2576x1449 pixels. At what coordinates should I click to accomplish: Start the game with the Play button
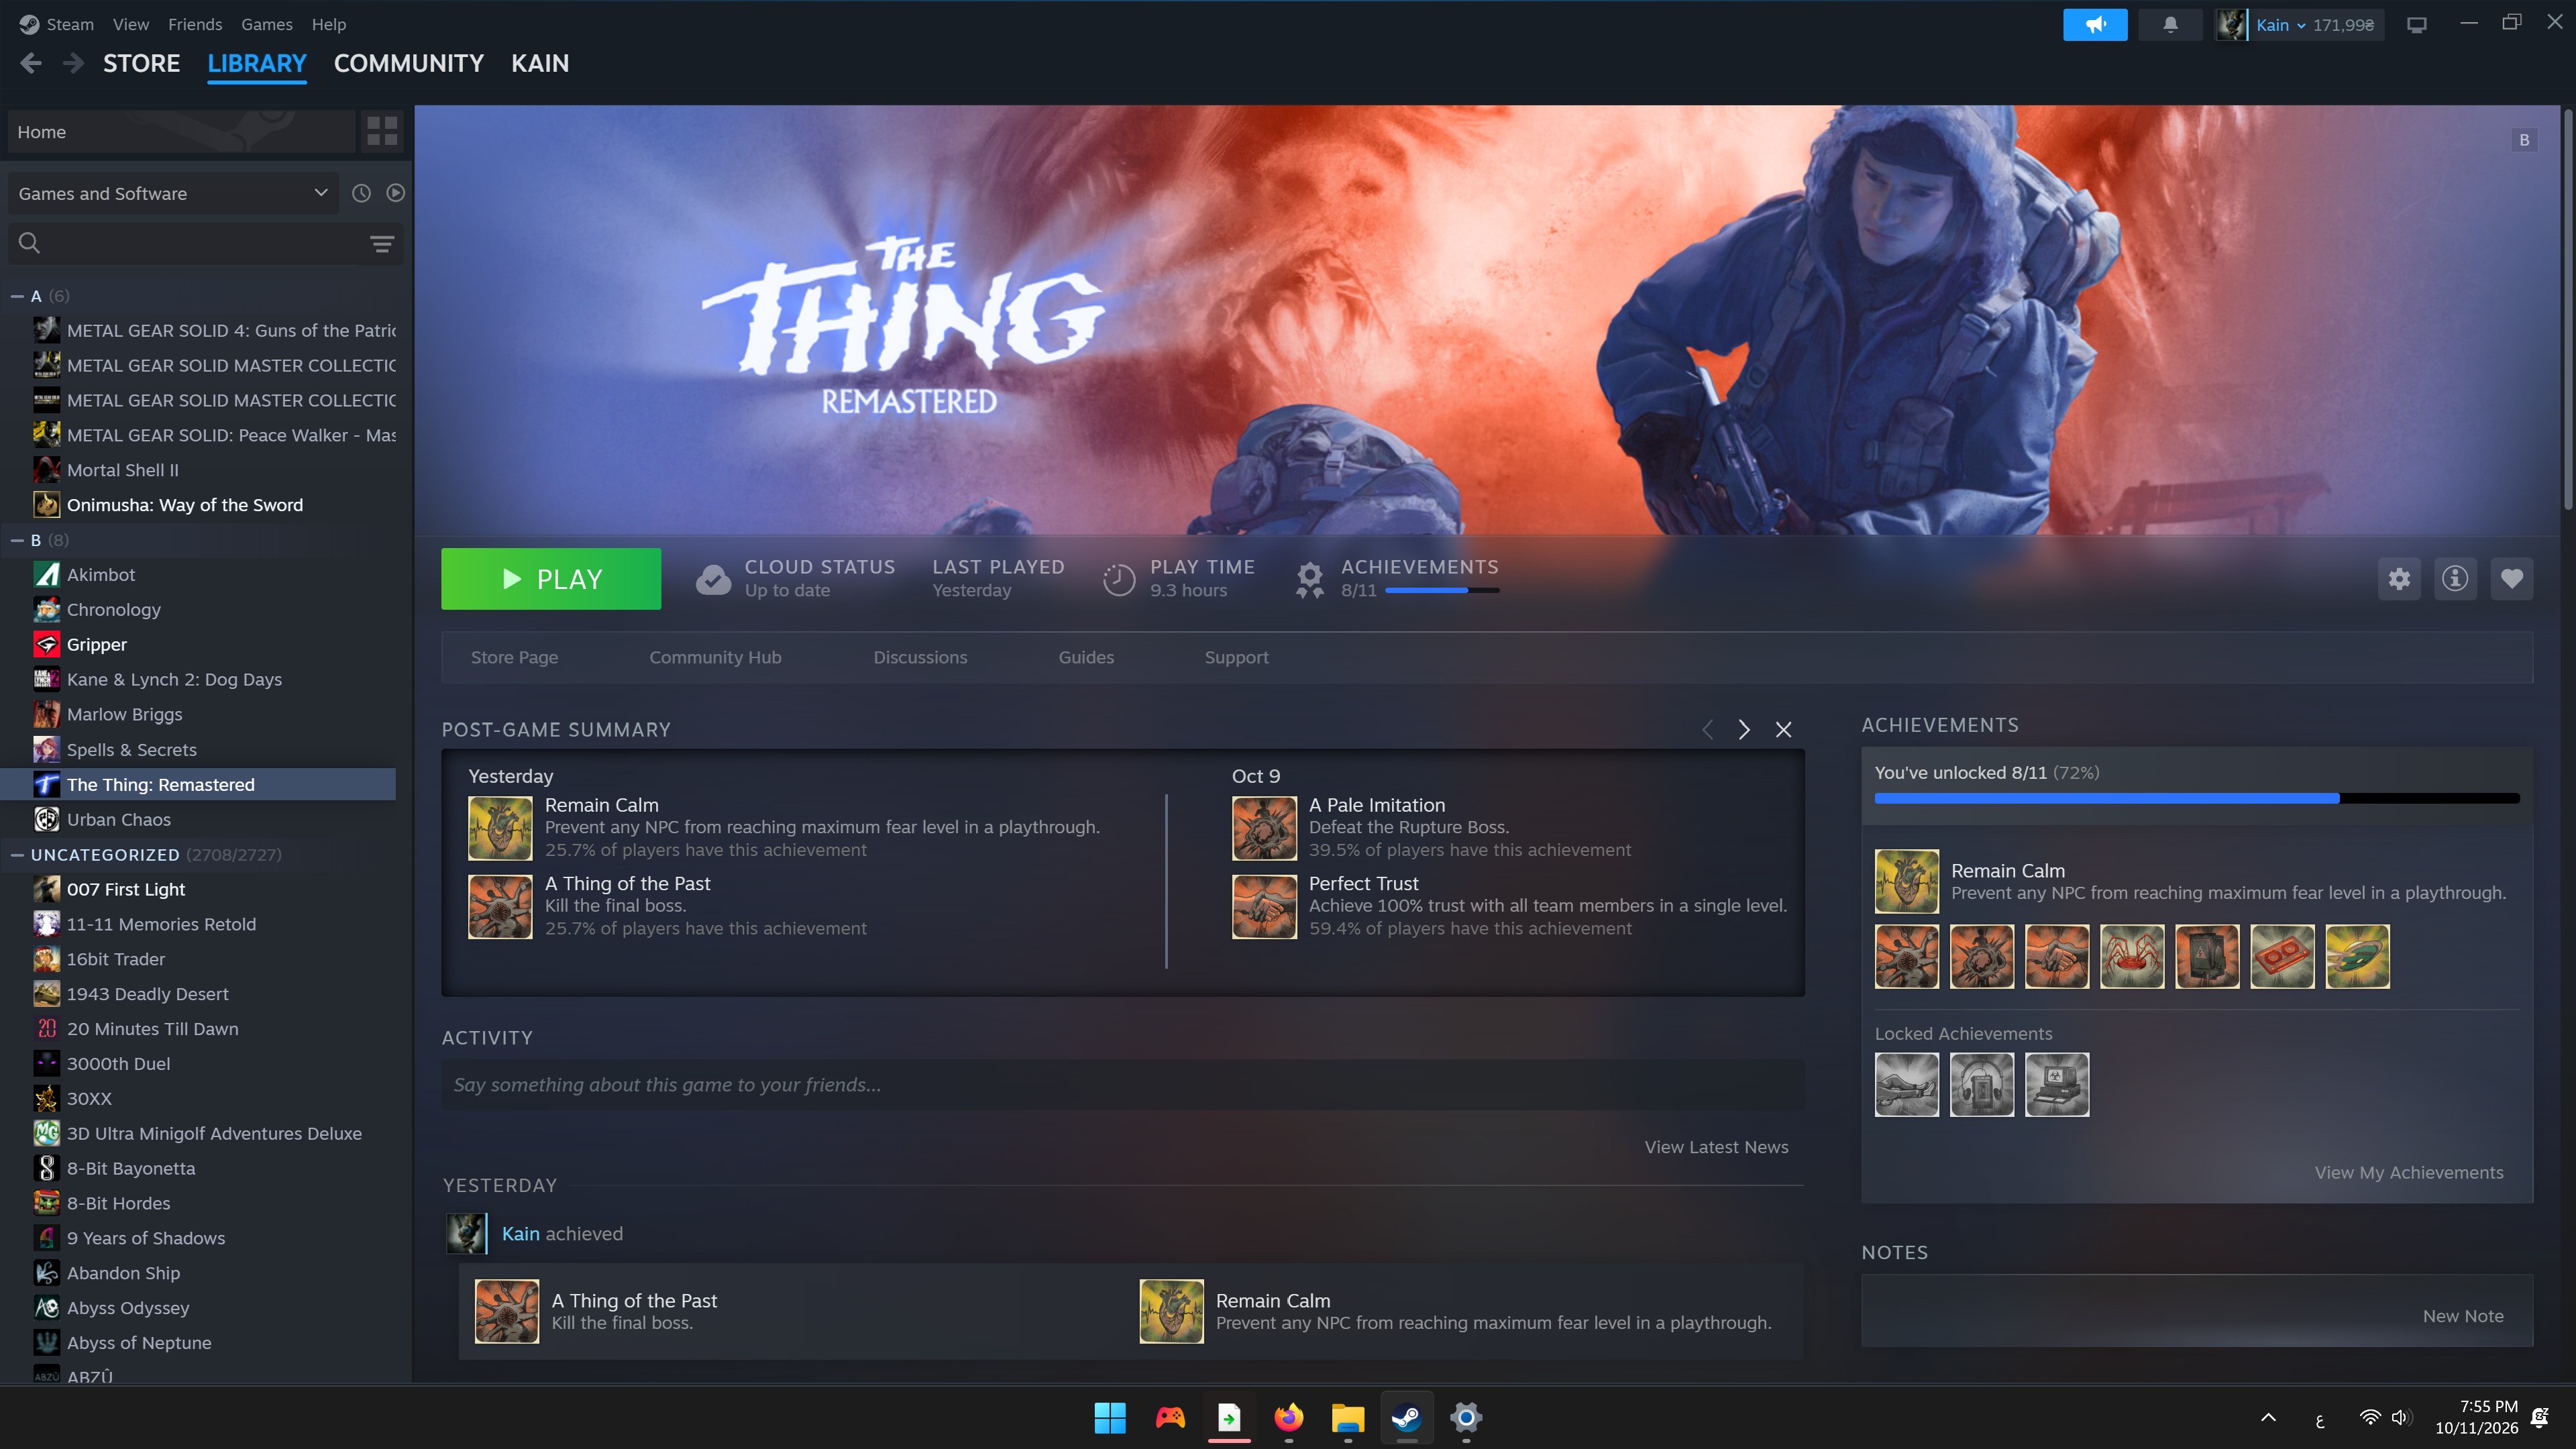[551, 578]
